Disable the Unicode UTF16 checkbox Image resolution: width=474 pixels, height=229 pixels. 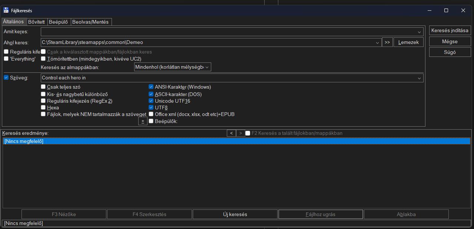[x=151, y=101]
